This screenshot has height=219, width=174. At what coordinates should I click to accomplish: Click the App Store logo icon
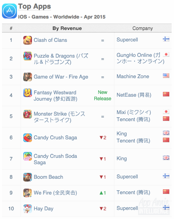(x=9, y=11)
